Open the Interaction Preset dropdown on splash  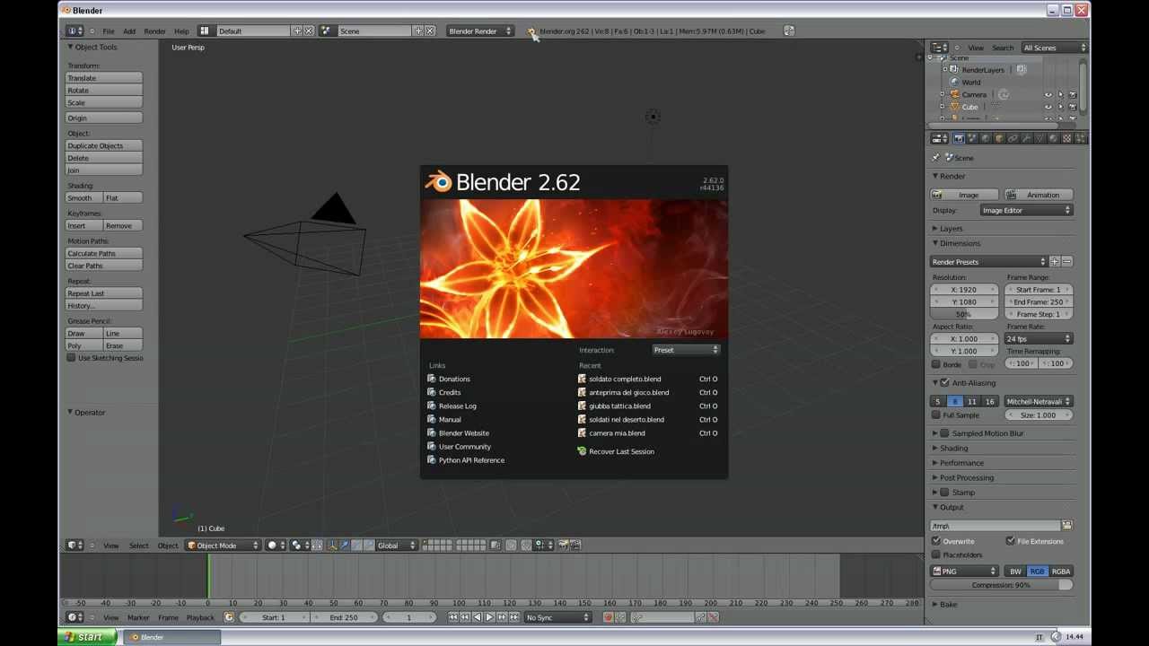[x=686, y=350]
